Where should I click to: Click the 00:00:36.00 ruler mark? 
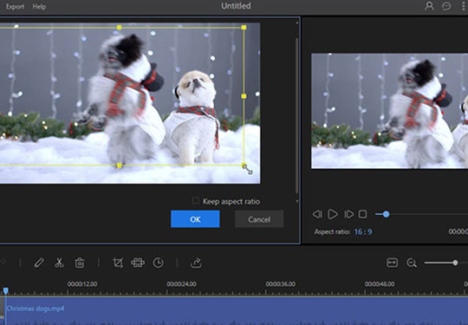[281, 283]
